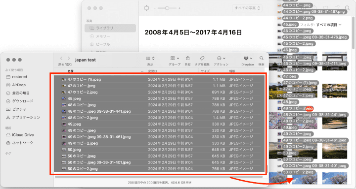Select Network (ネットワーク) in sidebar
Screen dimensions: 356x189
(x=19, y=143)
